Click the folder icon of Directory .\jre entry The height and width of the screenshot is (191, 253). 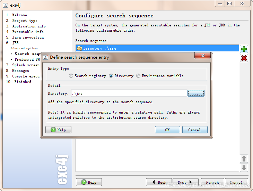[79, 48]
